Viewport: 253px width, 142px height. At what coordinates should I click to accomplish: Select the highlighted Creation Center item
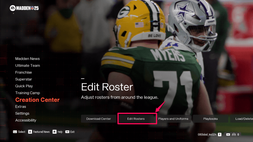pos(38,100)
